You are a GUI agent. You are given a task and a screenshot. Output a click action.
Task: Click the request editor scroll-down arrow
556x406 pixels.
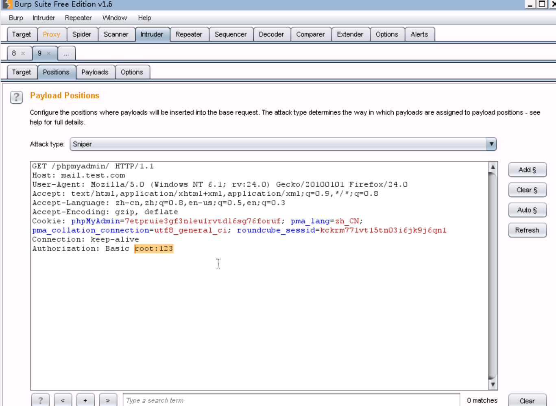click(493, 384)
